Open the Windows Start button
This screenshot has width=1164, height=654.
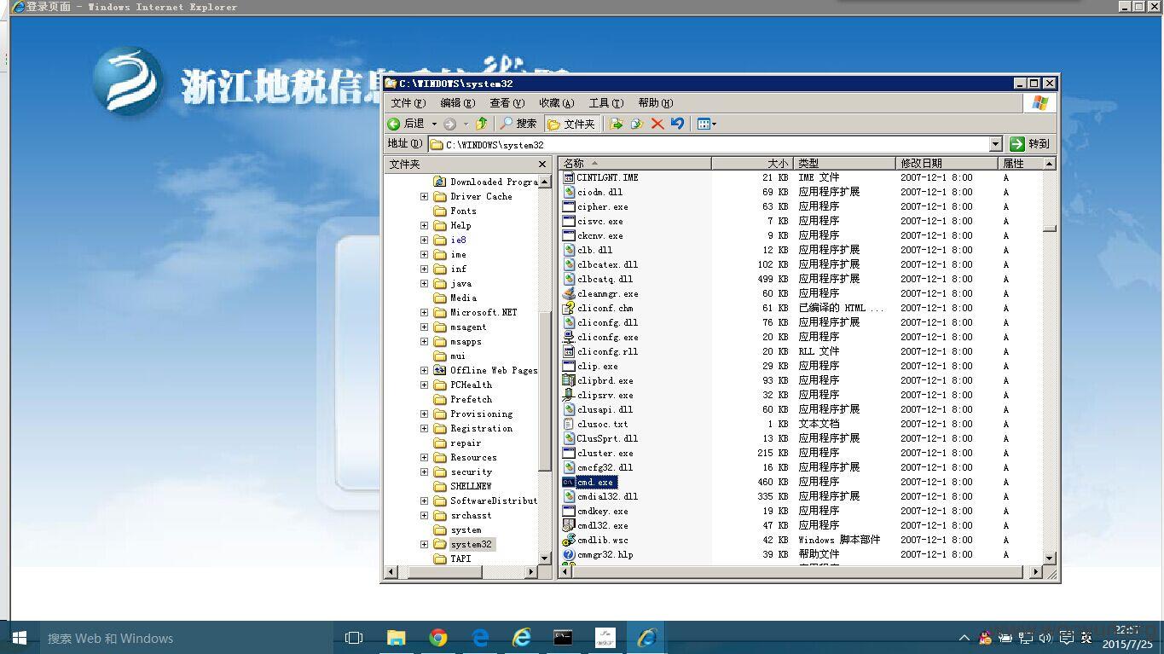pos(19,638)
